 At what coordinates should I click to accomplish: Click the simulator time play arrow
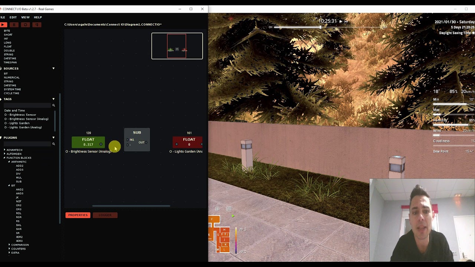[x=340, y=22]
